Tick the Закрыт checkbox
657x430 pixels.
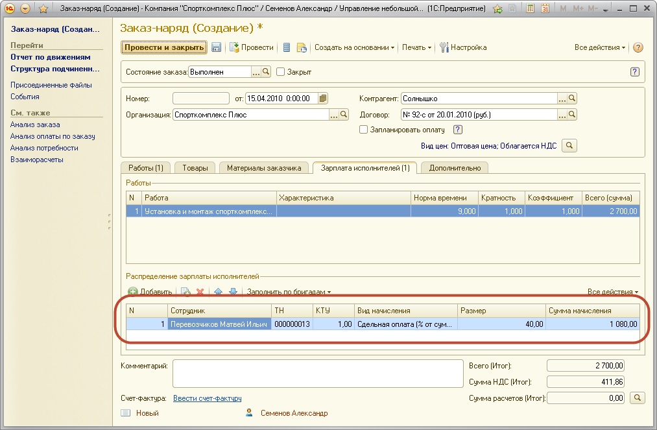coord(281,72)
